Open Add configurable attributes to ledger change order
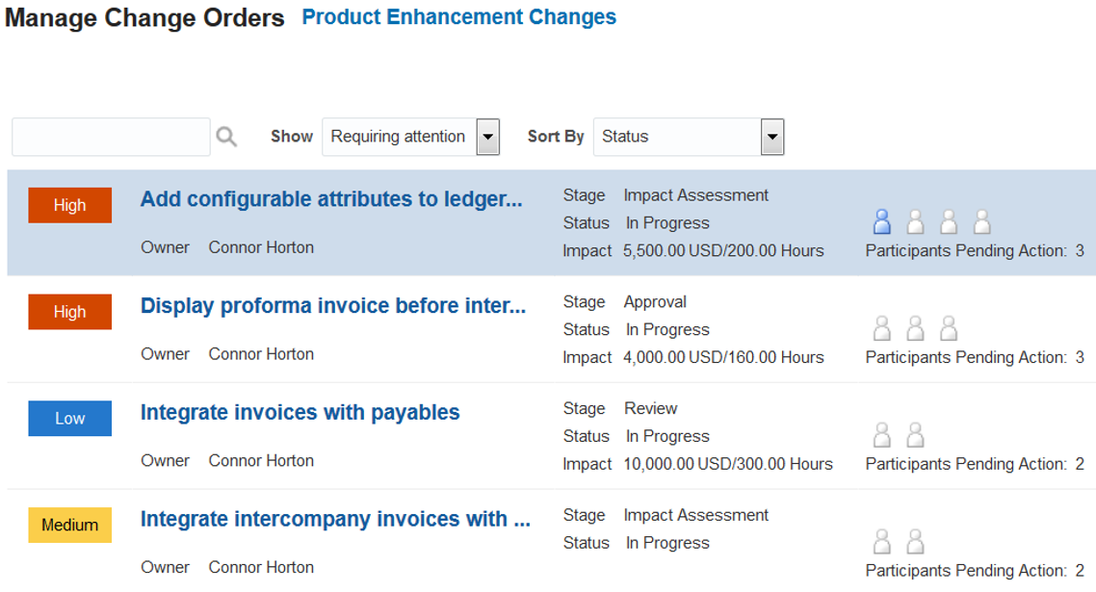1096x592 pixels. 331,199
